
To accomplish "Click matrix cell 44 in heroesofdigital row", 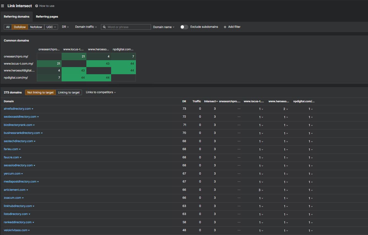I will click(x=123, y=71).
